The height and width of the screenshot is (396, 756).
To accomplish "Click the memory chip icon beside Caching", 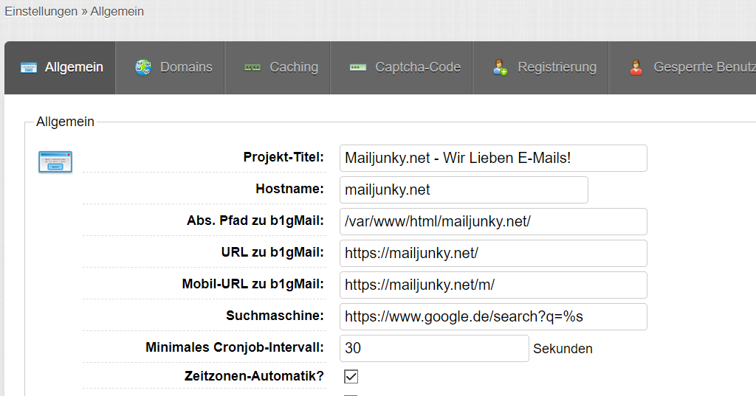I will (252, 68).
